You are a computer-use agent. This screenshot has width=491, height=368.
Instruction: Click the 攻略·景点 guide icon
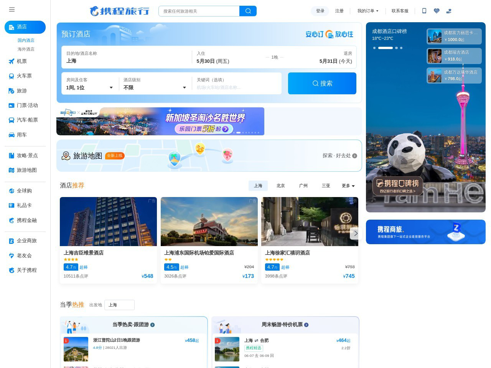coord(12,156)
